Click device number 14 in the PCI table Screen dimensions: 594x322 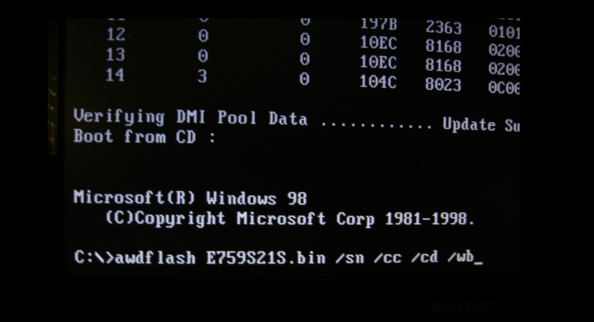click(115, 75)
